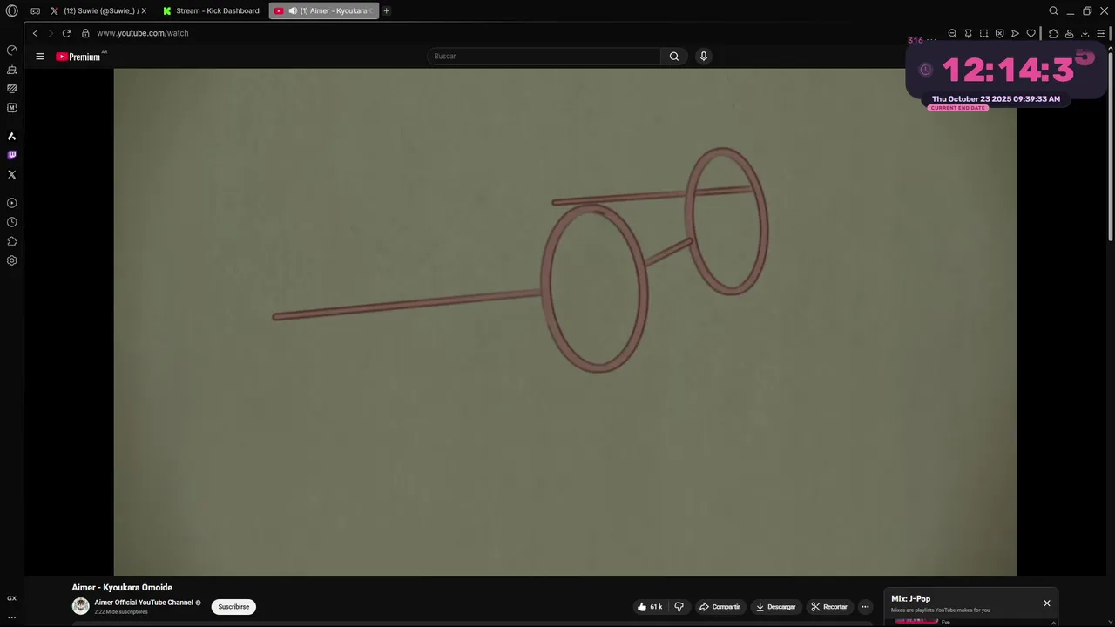
Task: Click the Suscribirse button
Action: pyautogui.click(x=233, y=607)
